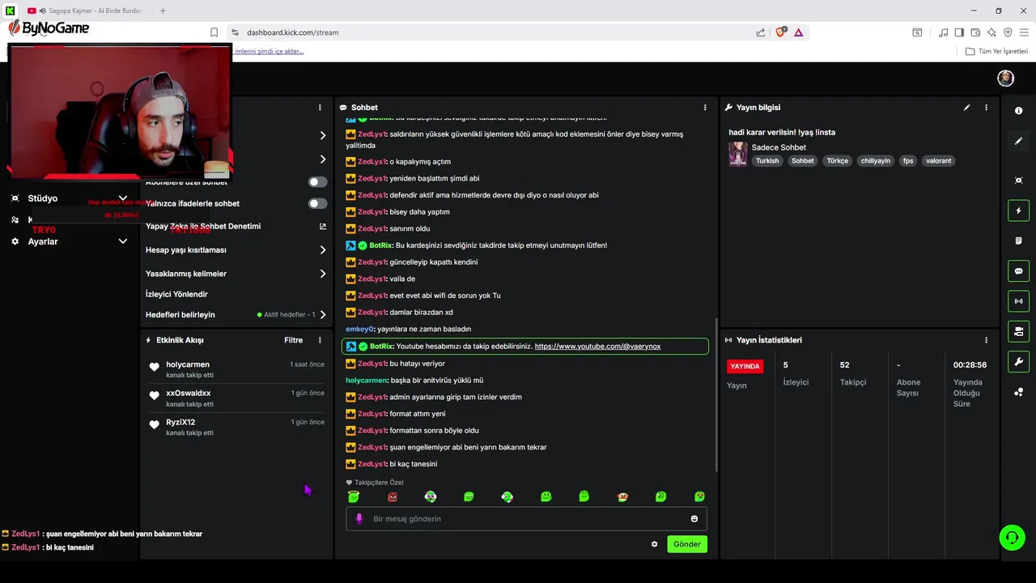The height and width of the screenshot is (583, 1036).
Task: Click emkey0 username in chat
Action: 360,330
